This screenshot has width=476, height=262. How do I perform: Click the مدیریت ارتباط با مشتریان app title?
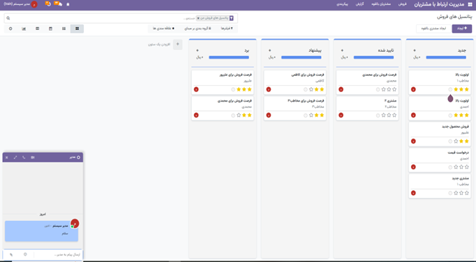[x=439, y=4]
